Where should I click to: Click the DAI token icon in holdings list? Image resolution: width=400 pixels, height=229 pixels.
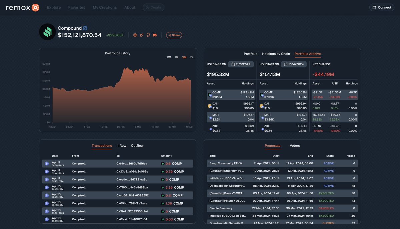tap(209, 106)
